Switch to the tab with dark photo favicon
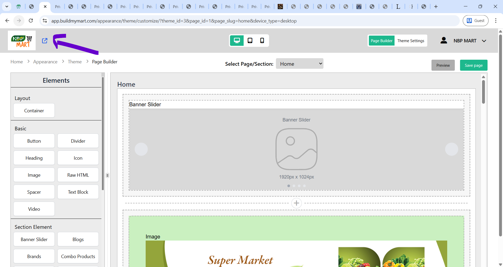The width and height of the screenshot is (503, 267). [x=280, y=7]
